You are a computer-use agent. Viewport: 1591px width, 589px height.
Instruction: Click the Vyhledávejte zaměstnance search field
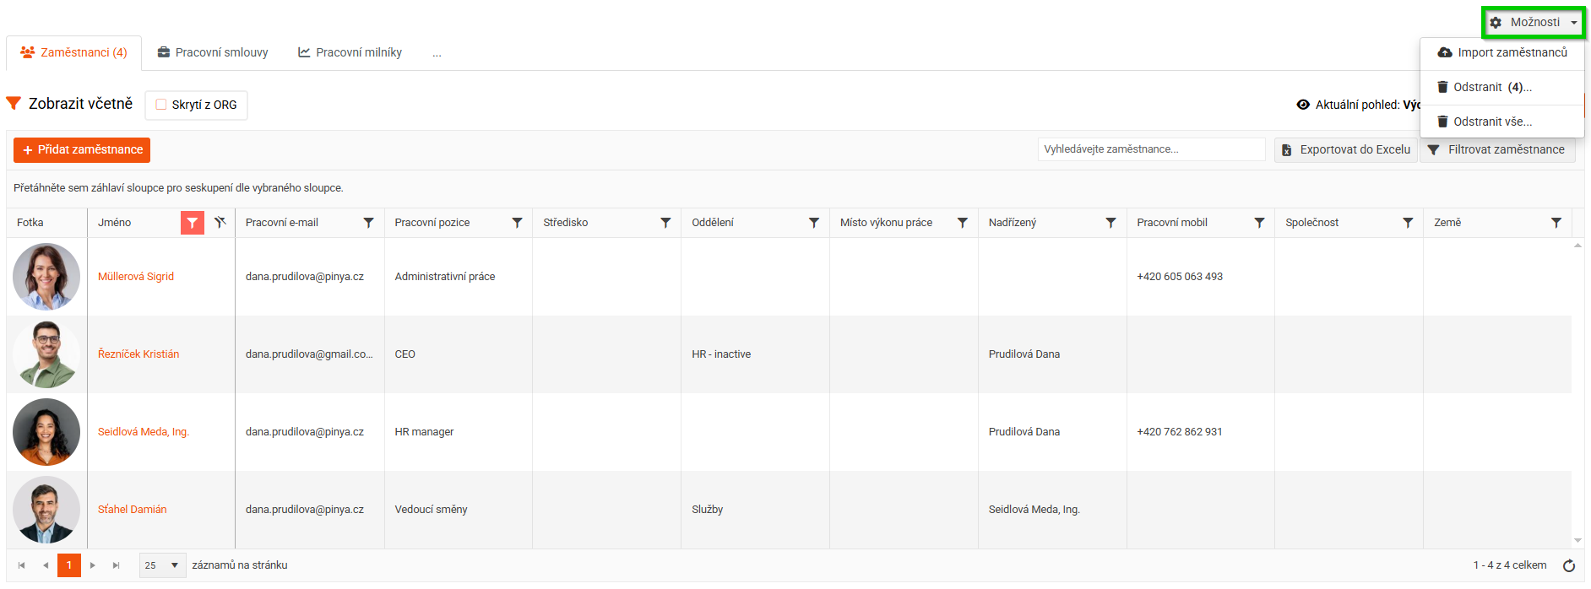click(1151, 149)
